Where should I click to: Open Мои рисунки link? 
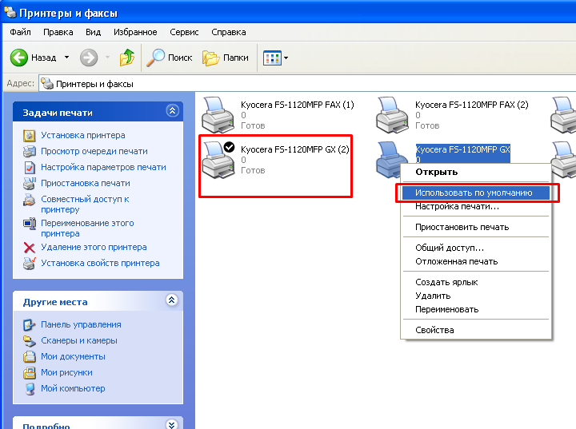coord(66,372)
